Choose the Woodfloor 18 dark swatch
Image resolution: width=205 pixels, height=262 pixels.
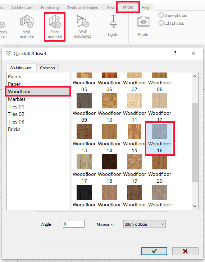coord(109,162)
